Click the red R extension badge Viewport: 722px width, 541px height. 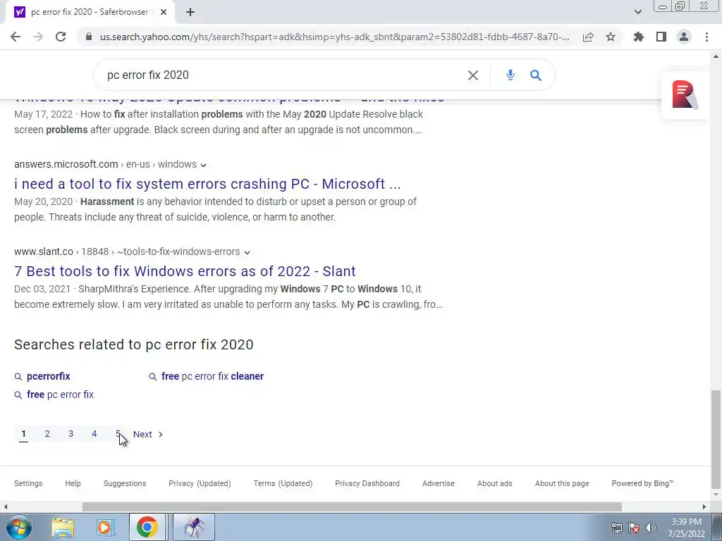tap(685, 95)
